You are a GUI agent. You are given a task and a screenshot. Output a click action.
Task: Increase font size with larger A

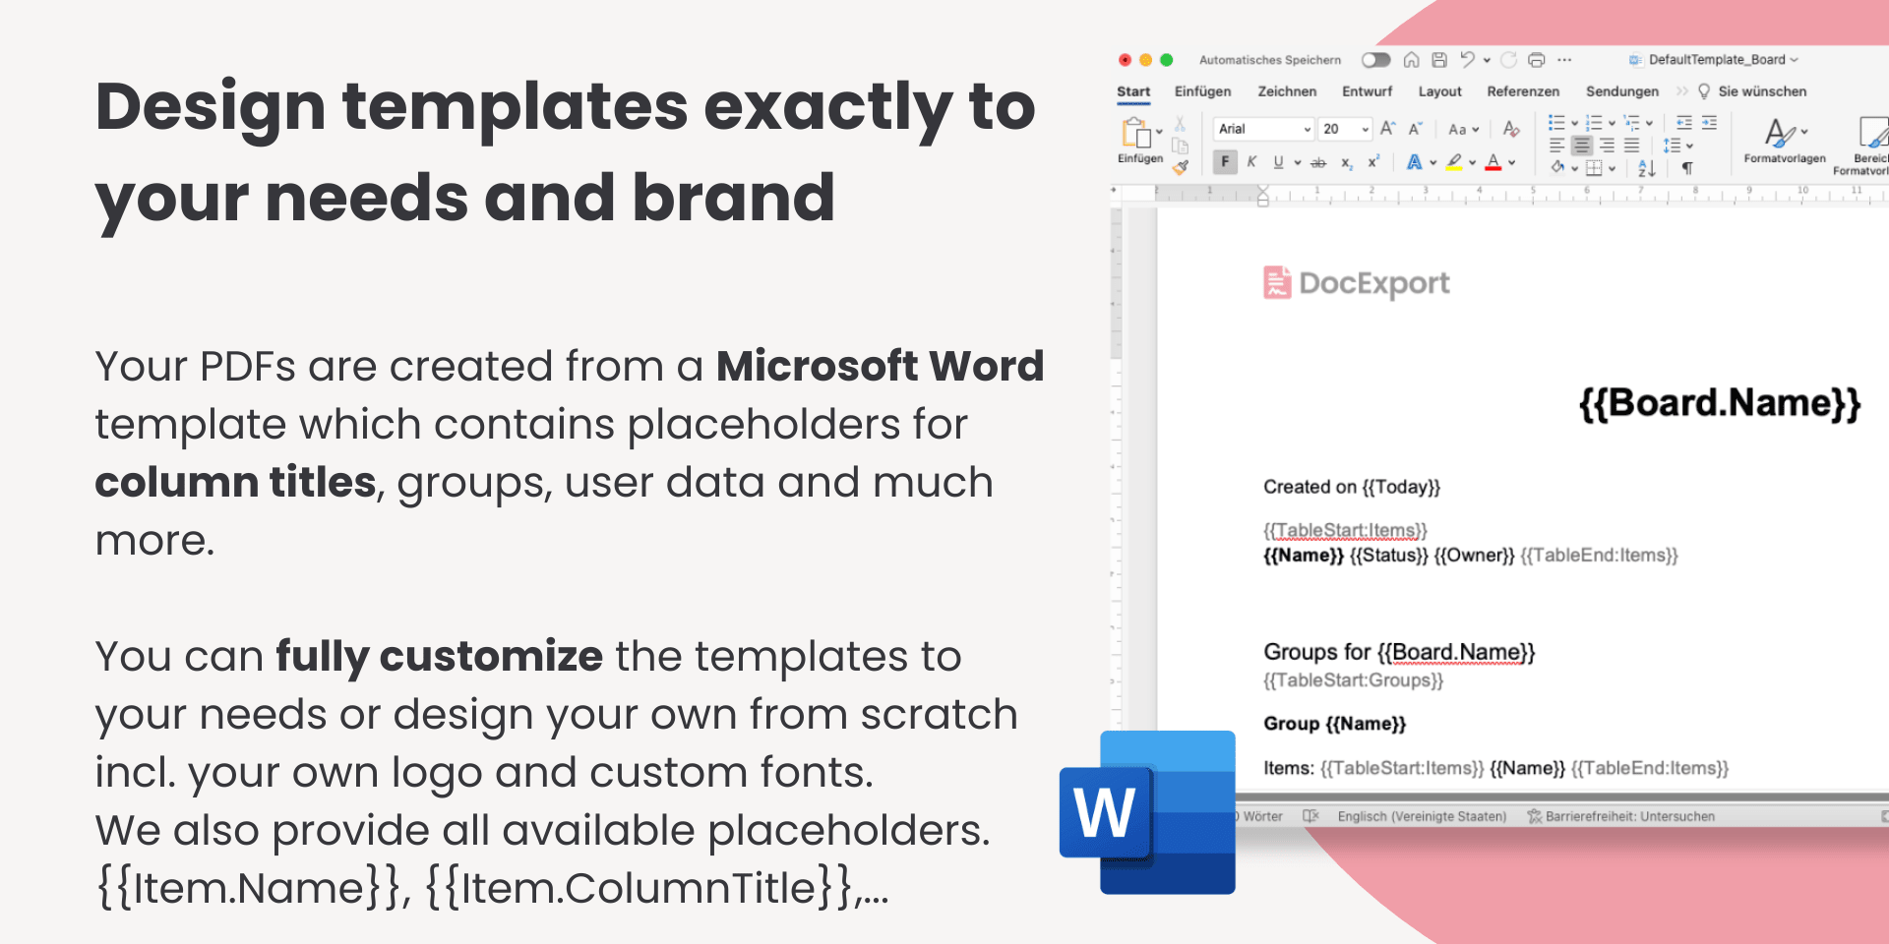coord(1387,129)
